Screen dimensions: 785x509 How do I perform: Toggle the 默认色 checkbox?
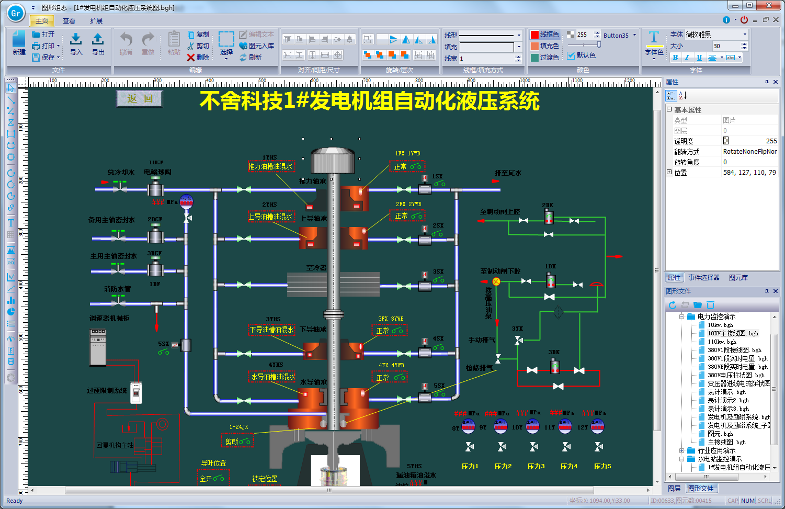pyautogui.click(x=571, y=55)
